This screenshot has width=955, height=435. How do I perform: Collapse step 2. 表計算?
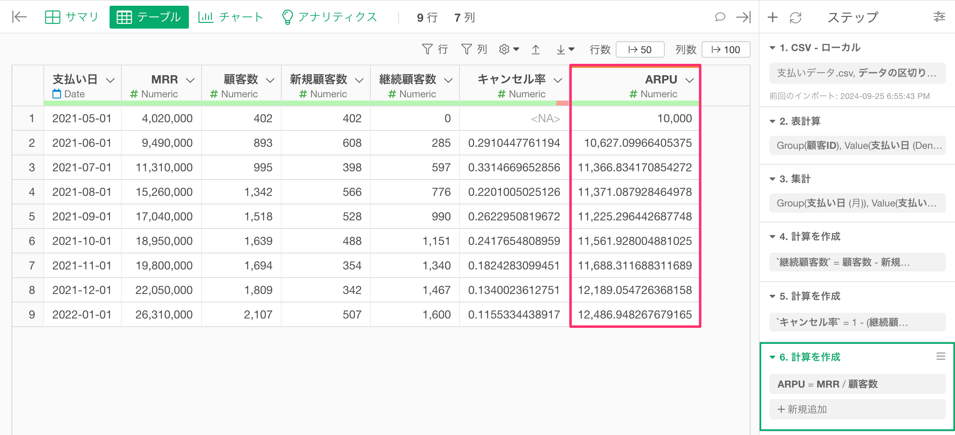(x=772, y=121)
